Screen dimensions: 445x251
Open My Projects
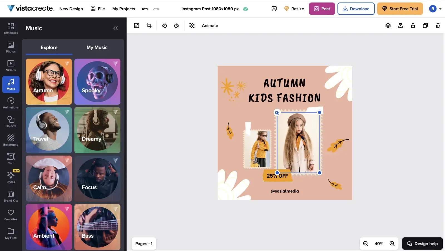123,9
